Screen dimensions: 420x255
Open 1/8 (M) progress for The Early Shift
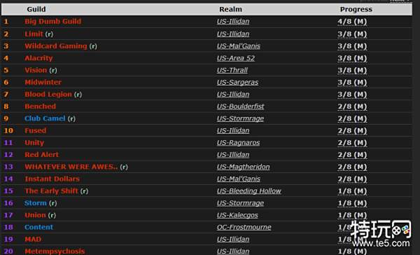pyautogui.click(x=352, y=191)
